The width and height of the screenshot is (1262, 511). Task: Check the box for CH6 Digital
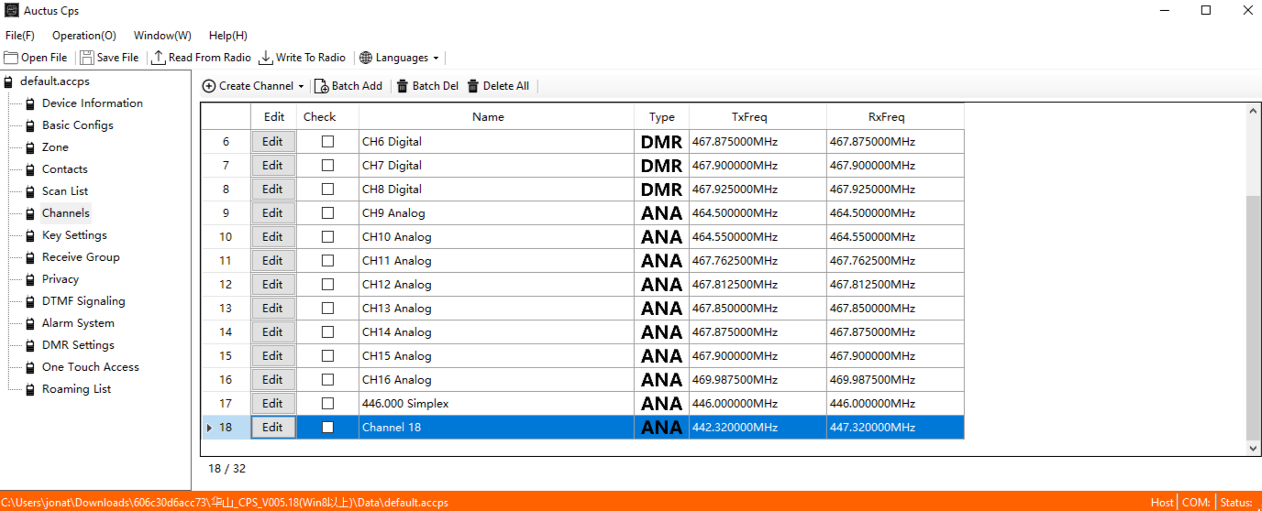click(x=327, y=142)
